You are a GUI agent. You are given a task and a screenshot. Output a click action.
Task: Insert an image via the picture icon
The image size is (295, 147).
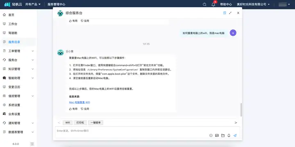tap(217, 136)
